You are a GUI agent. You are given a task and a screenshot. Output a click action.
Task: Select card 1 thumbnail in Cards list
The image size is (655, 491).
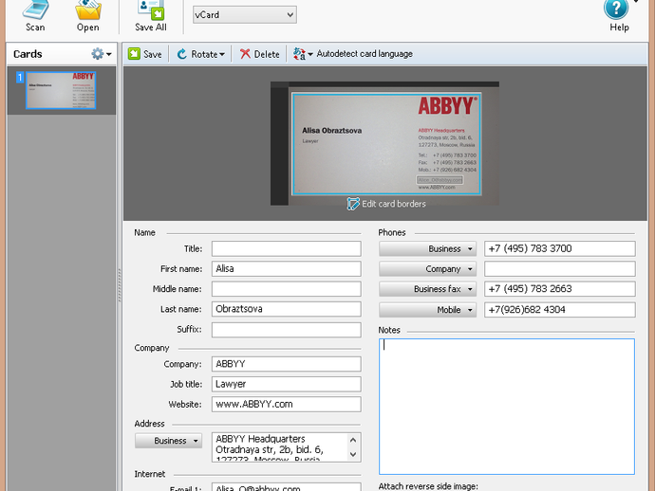pyautogui.click(x=61, y=90)
